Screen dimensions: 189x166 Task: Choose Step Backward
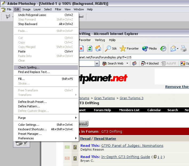tap(46, 24)
